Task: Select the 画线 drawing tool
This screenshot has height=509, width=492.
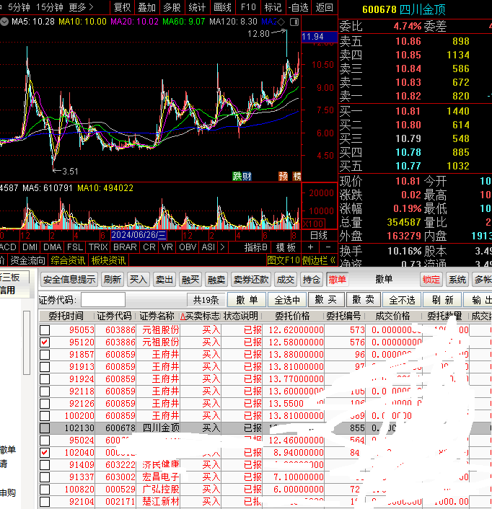Action: click(x=222, y=7)
